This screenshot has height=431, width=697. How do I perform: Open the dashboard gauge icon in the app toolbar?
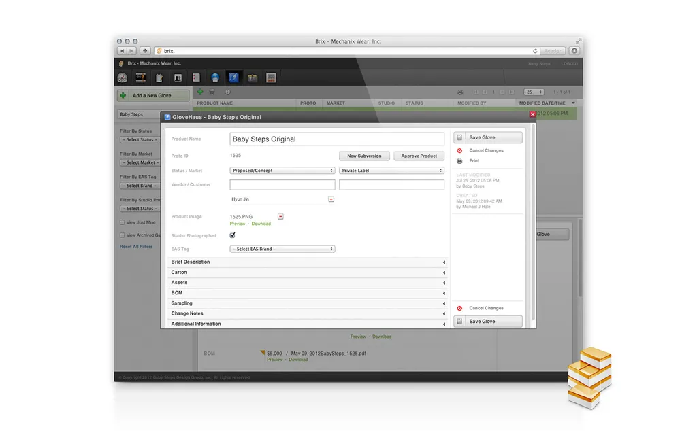(123, 78)
